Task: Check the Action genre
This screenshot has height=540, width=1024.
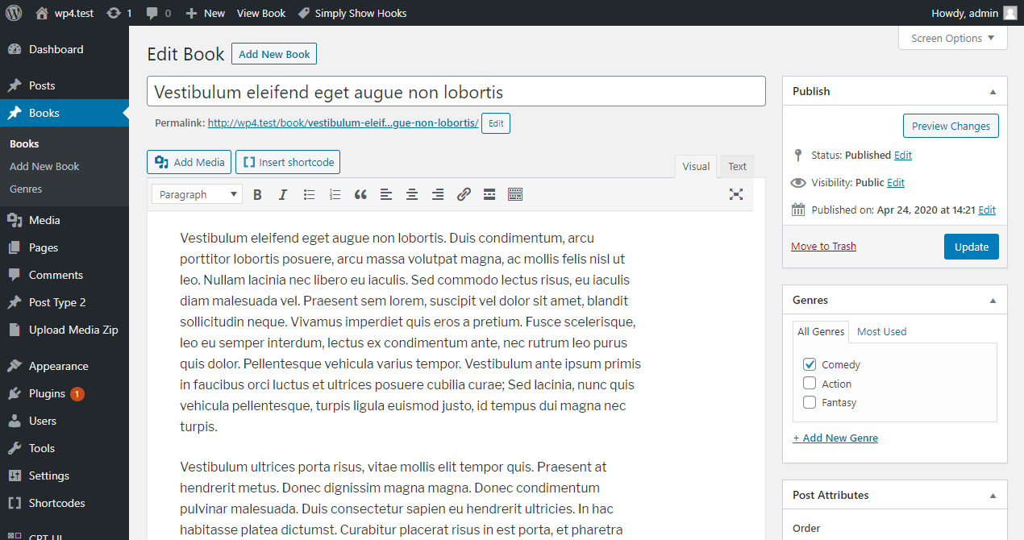Action: (x=810, y=384)
